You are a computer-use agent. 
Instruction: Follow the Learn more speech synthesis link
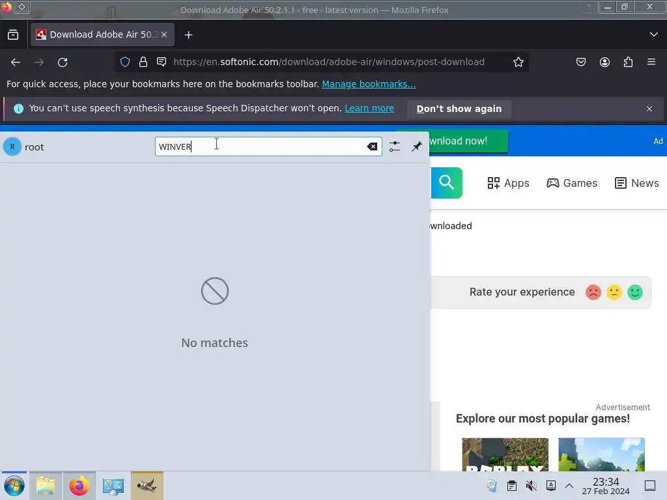(x=369, y=109)
